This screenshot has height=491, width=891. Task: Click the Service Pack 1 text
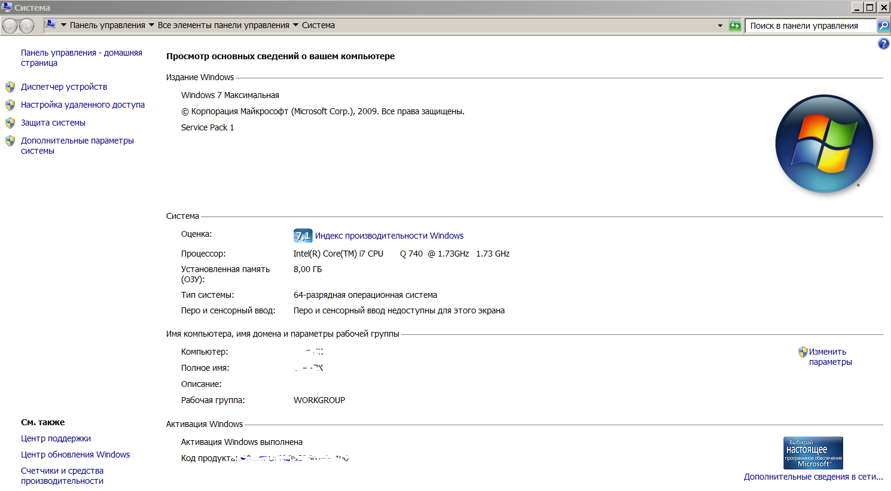pyautogui.click(x=208, y=127)
